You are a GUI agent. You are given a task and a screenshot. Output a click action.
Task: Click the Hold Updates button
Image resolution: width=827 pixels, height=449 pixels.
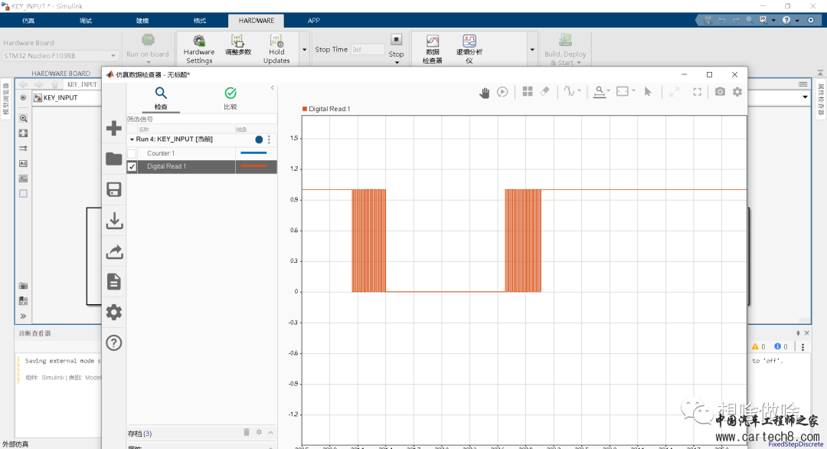point(276,48)
